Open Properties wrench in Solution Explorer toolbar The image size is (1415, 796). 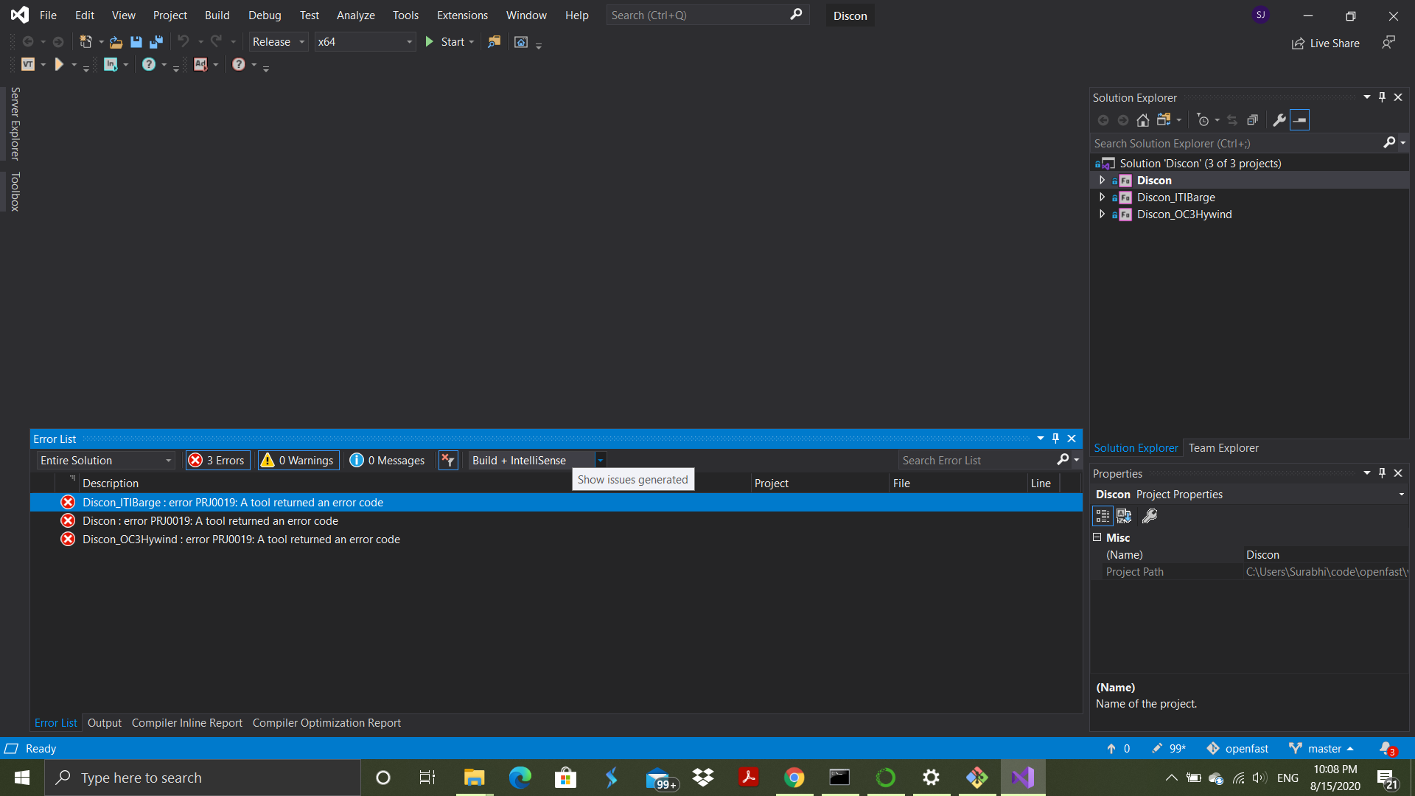1279,120
